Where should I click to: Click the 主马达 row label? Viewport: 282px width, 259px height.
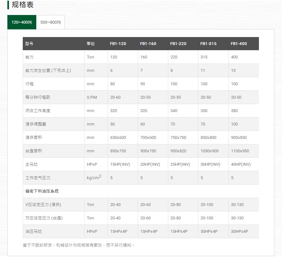[31, 164]
